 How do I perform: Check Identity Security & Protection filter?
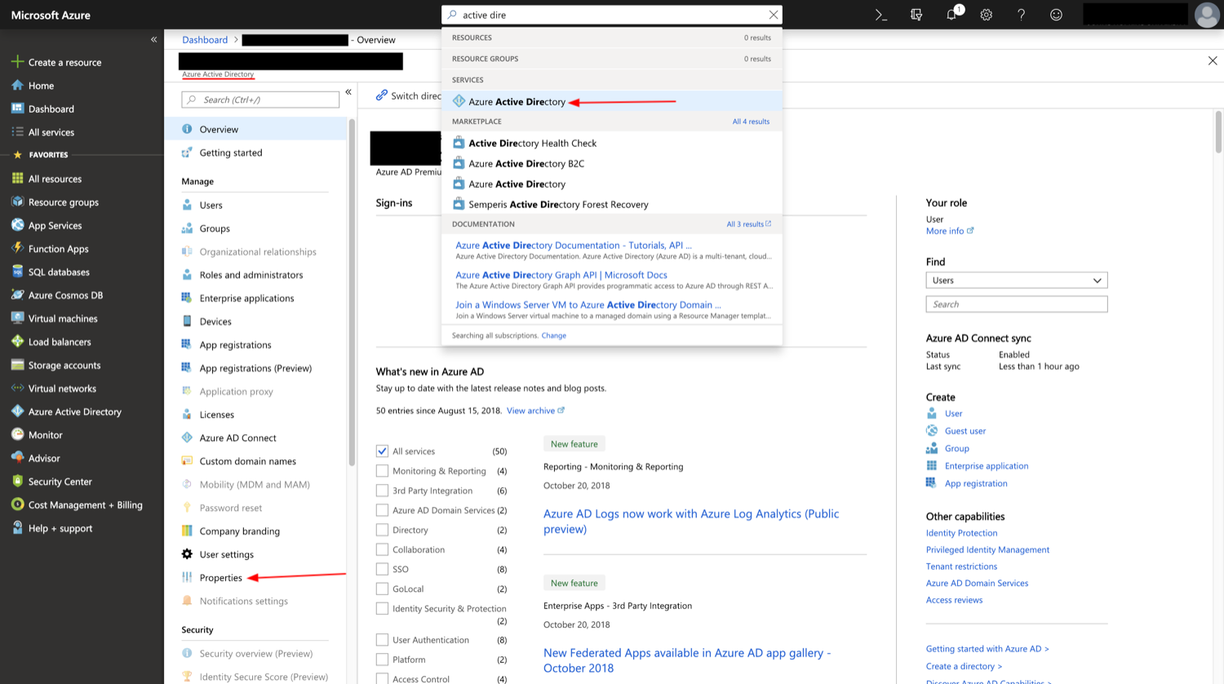coord(382,608)
